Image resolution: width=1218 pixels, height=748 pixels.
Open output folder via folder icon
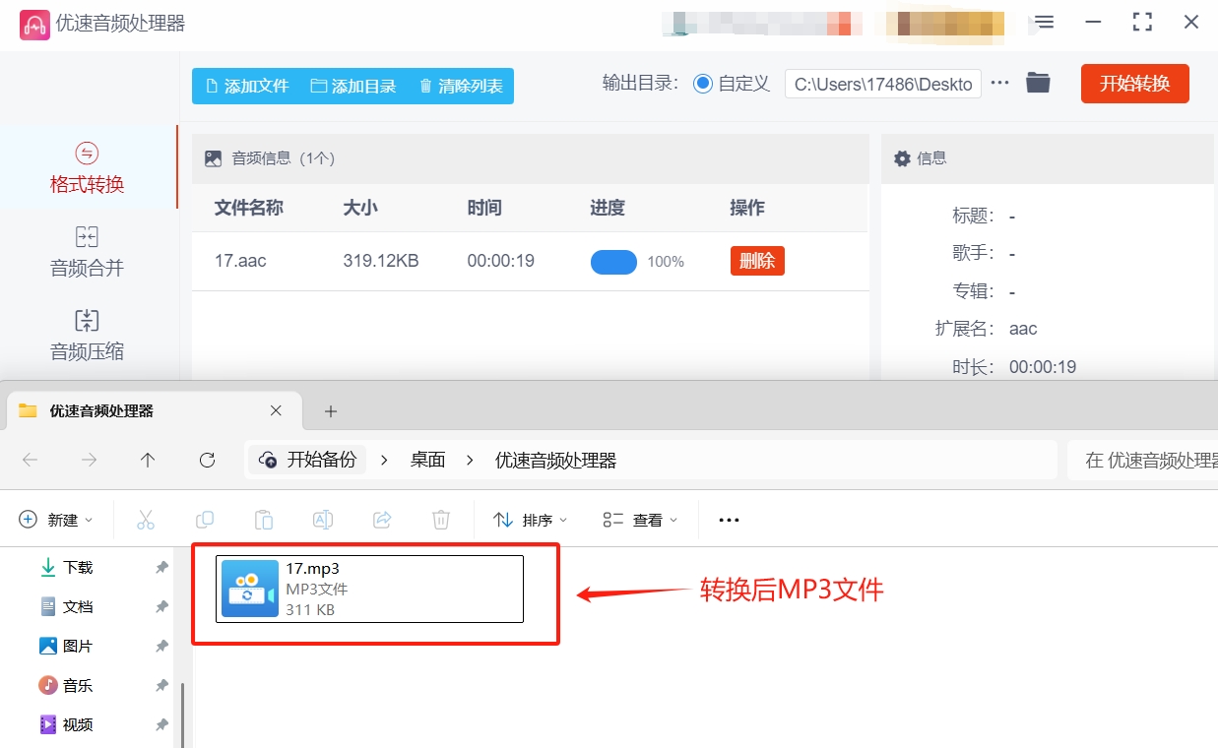click(x=1038, y=83)
